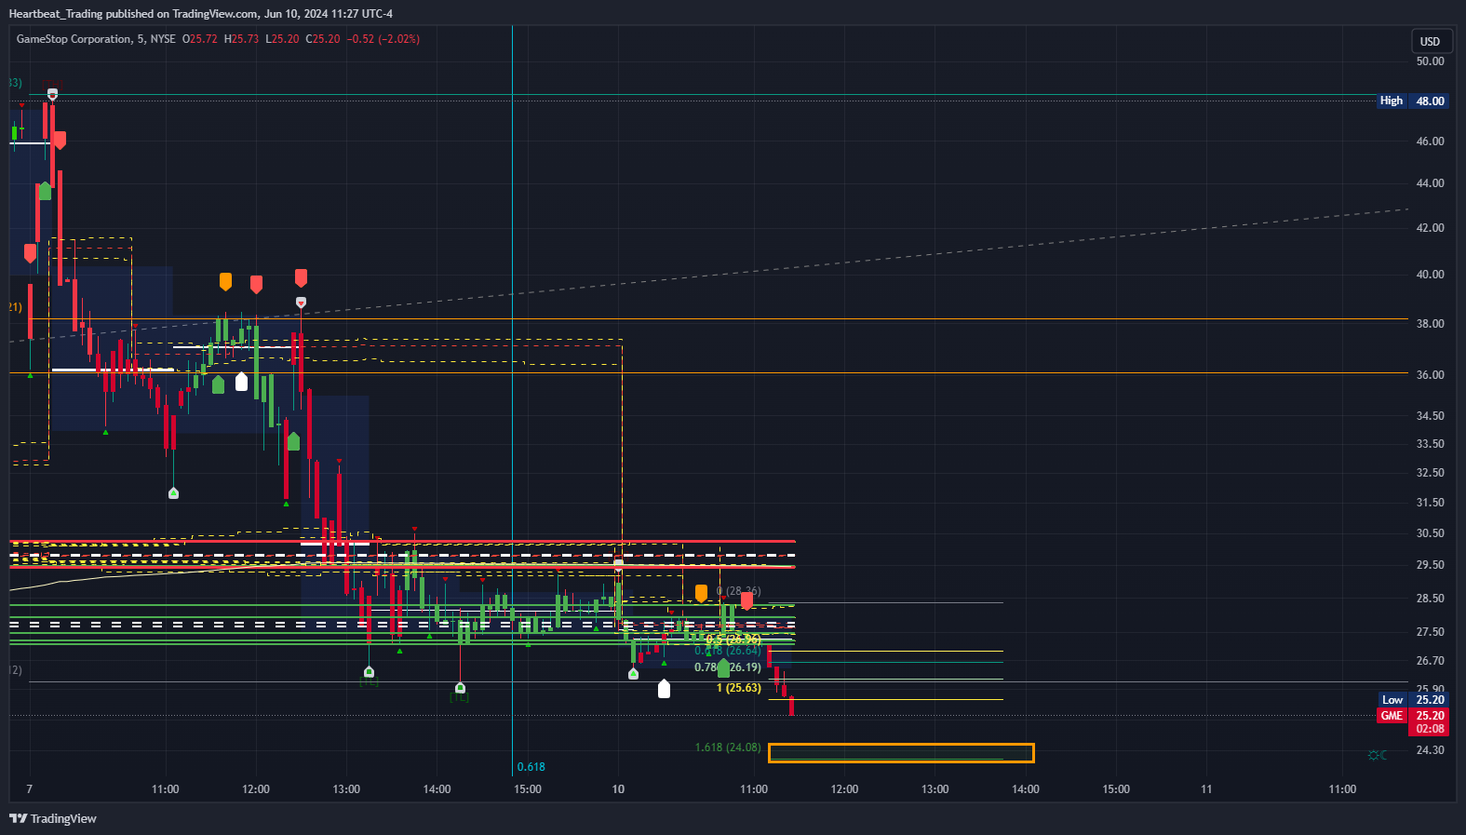Click the High 48.00 price label
This screenshot has width=1466, height=835.
tap(1413, 101)
